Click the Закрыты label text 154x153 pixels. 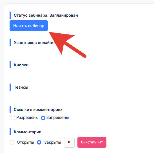[x=53, y=142]
